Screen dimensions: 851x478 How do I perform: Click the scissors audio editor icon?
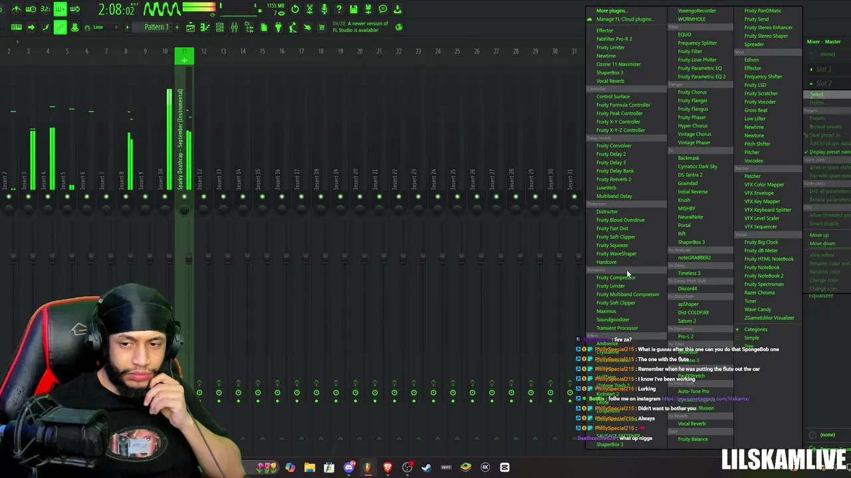point(310,9)
